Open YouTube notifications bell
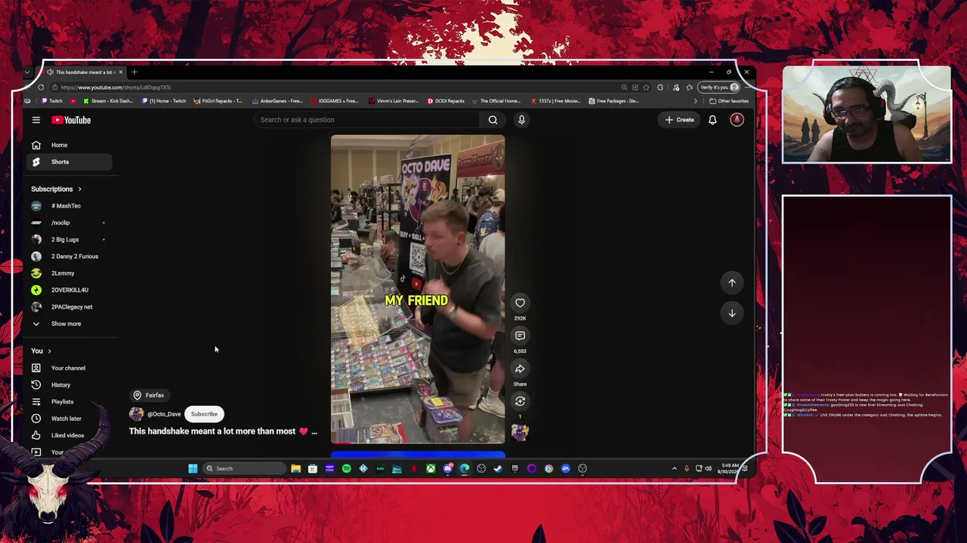 pos(712,120)
